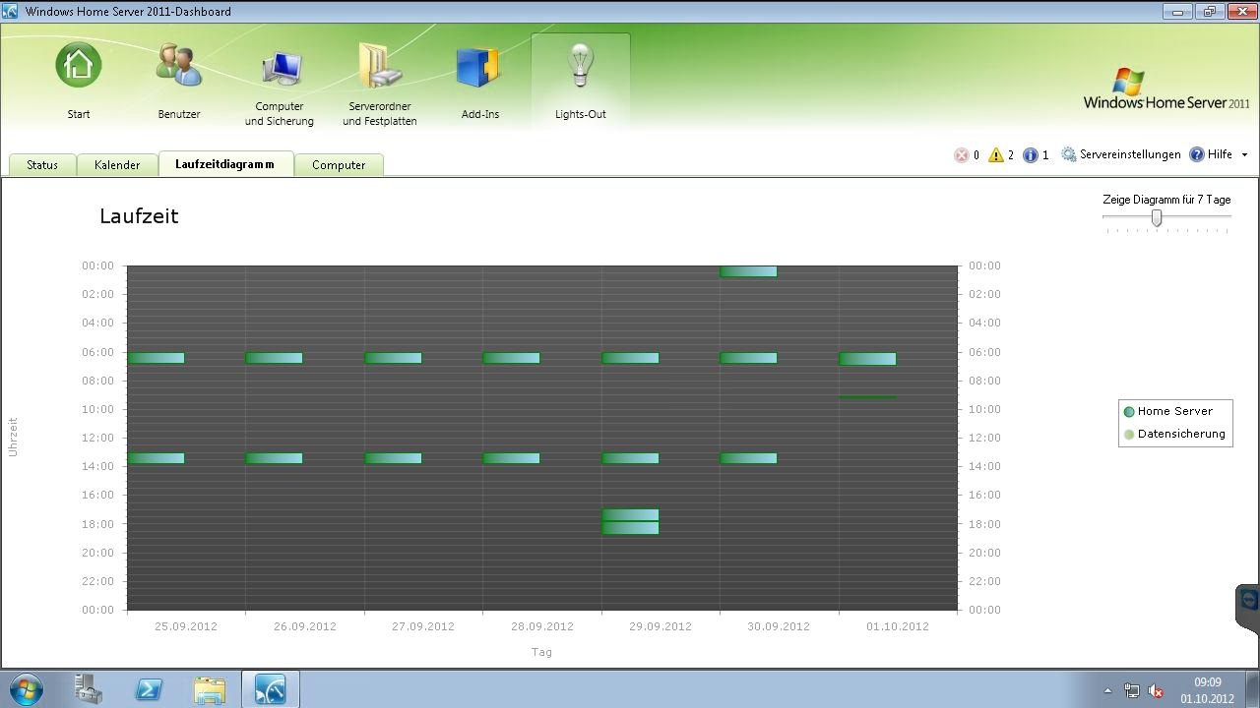
Task: Click the thin 09:00 line on 01.10.2012
Action: tap(867, 397)
